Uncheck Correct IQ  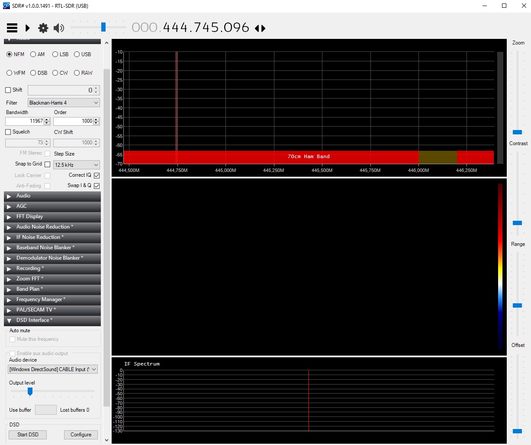click(x=97, y=175)
